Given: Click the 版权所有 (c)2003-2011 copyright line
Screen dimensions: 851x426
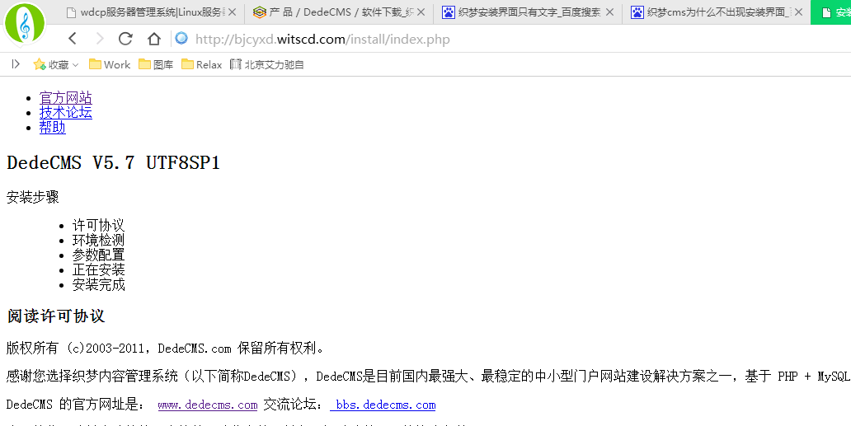Looking at the screenshot, I should tap(166, 348).
